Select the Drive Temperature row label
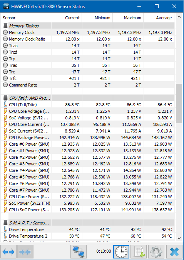 (x=26, y=229)
